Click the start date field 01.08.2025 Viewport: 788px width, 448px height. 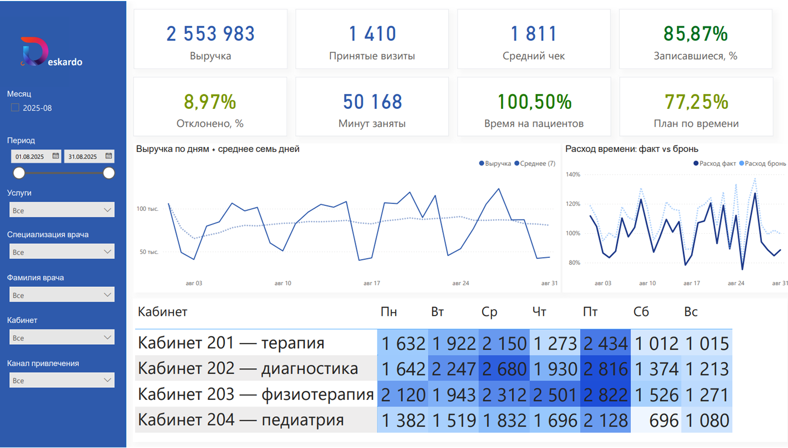click(30, 156)
